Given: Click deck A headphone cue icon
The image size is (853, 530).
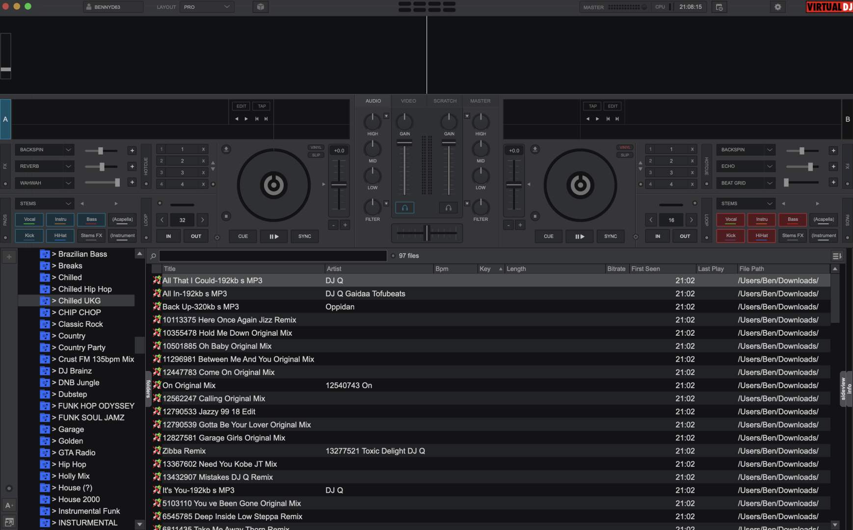Looking at the screenshot, I should tap(404, 208).
